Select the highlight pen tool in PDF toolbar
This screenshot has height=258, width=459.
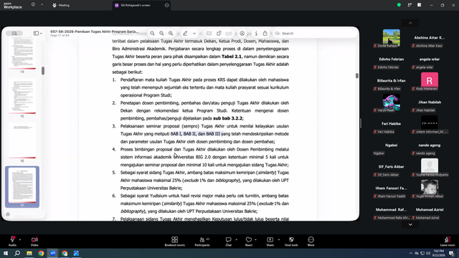[185, 34]
